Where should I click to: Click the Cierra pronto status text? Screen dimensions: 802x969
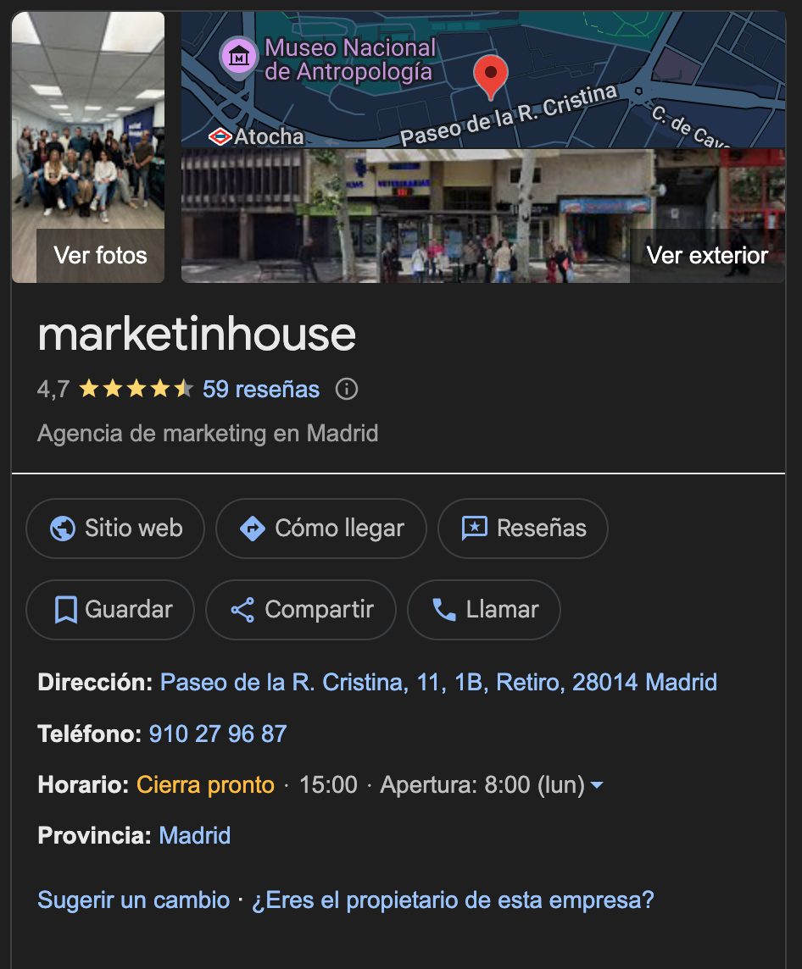tap(205, 785)
